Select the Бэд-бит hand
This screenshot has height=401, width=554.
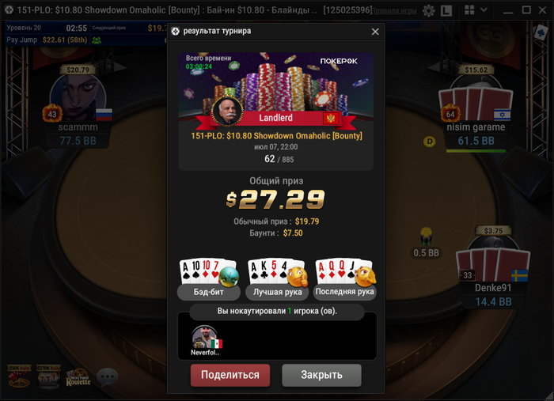pos(208,279)
